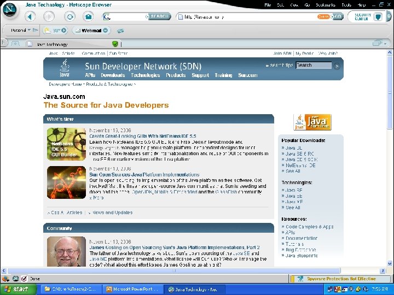Open the Home page button
394x295 pixels.
(88, 17)
